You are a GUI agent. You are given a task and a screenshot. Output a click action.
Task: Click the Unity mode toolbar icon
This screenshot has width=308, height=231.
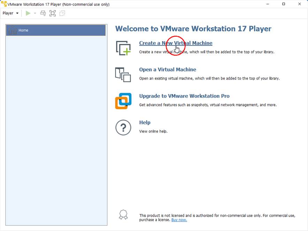62,13
